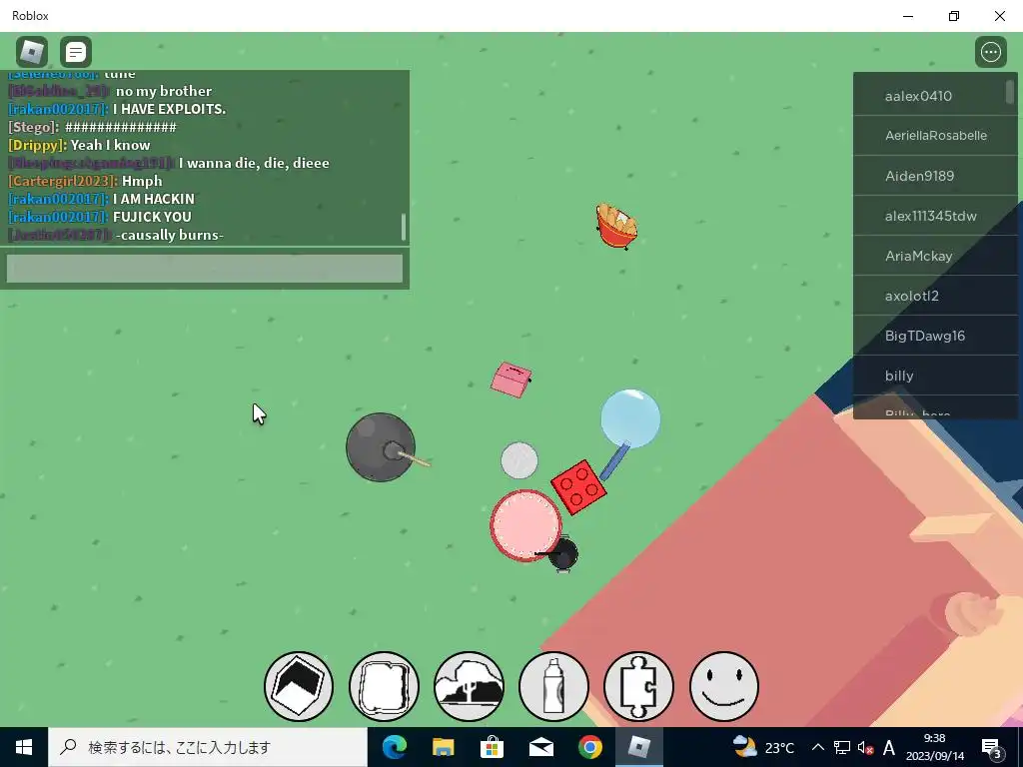Select the bottle category icon
This screenshot has width=1023, height=767.
tap(553, 687)
